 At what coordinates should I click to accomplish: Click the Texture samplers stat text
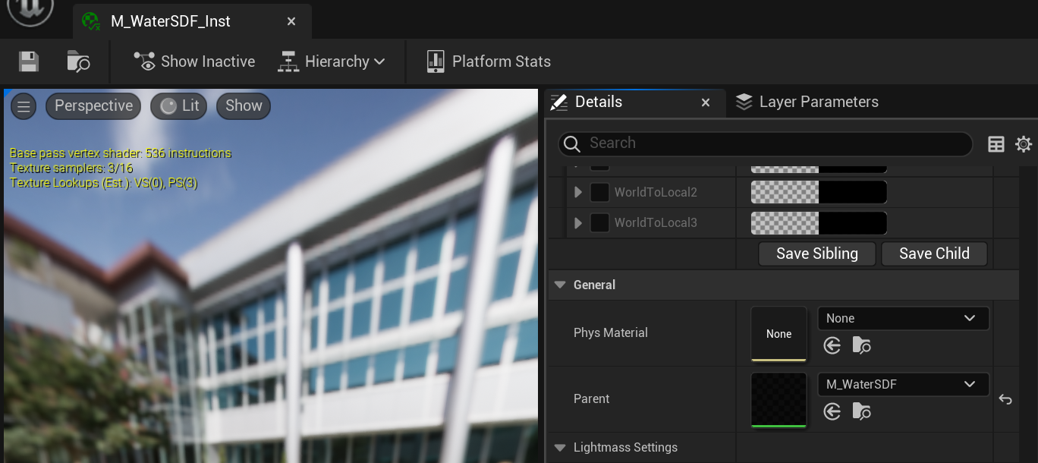[x=71, y=169]
